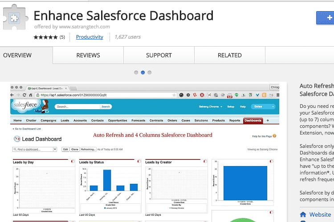Click the red icon on the fourth column bar chart

pos(271,162)
